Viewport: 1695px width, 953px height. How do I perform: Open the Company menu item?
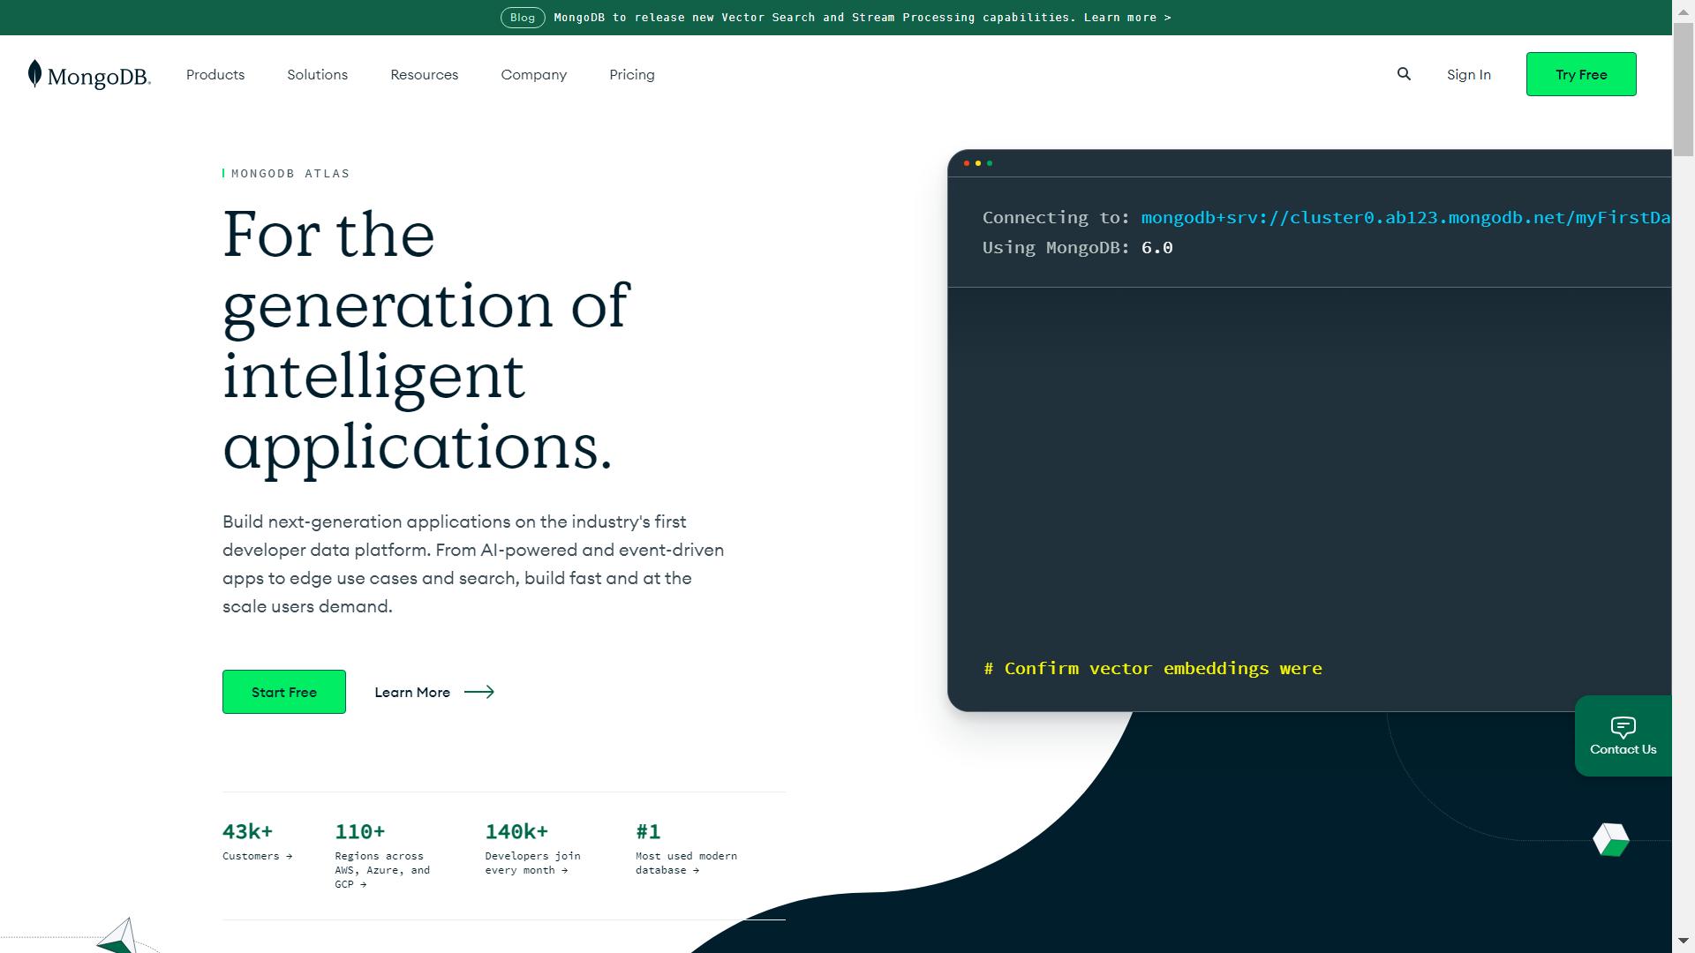[x=533, y=73]
